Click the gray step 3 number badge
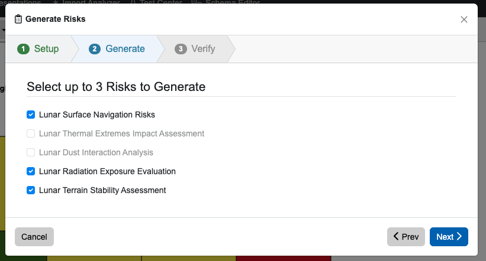 pyautogui.click(x=181, y=49)
